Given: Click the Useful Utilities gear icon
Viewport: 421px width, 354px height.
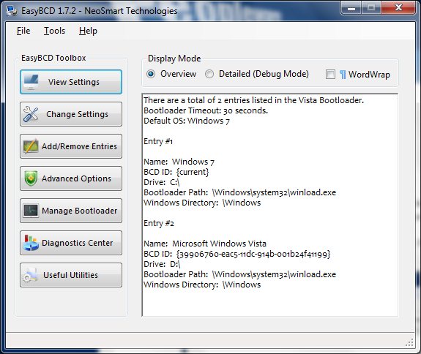Looking at the screenshot, I should click(x=30, y=275).
